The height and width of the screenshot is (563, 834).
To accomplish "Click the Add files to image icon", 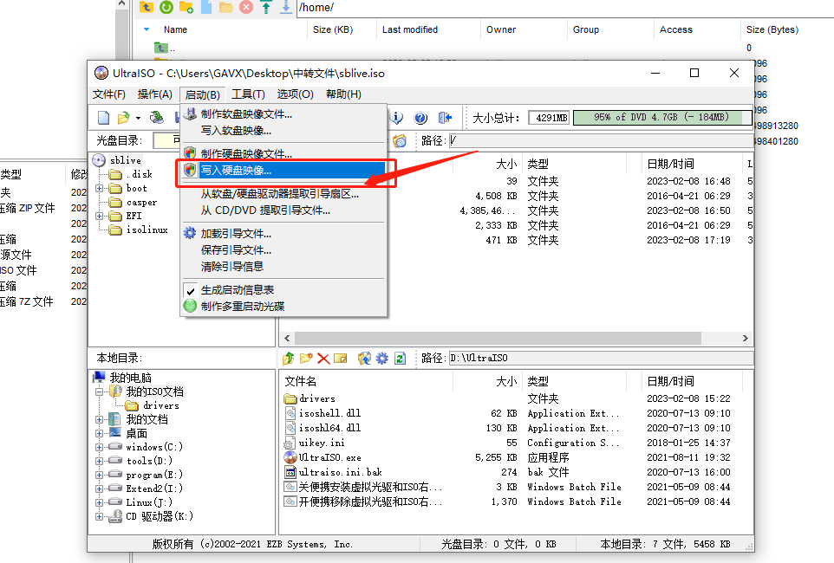I will point(364,359).
